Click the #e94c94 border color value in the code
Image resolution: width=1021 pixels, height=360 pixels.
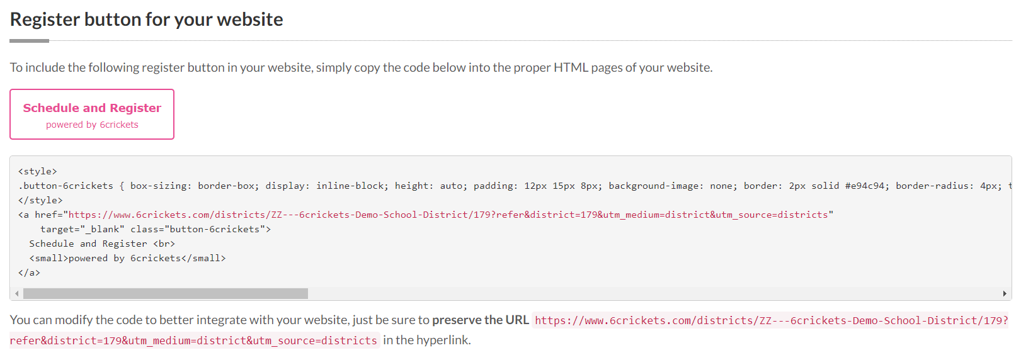[x=867, y=186]
